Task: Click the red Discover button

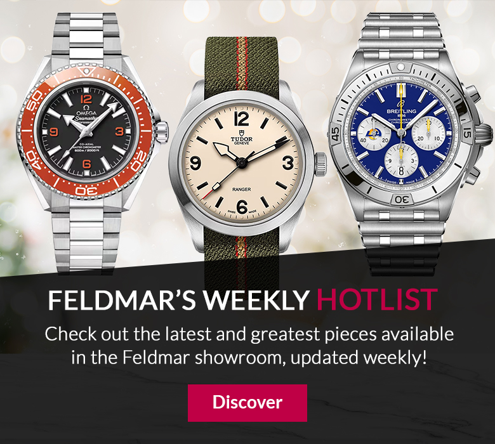Action: [x=247, y=403]
